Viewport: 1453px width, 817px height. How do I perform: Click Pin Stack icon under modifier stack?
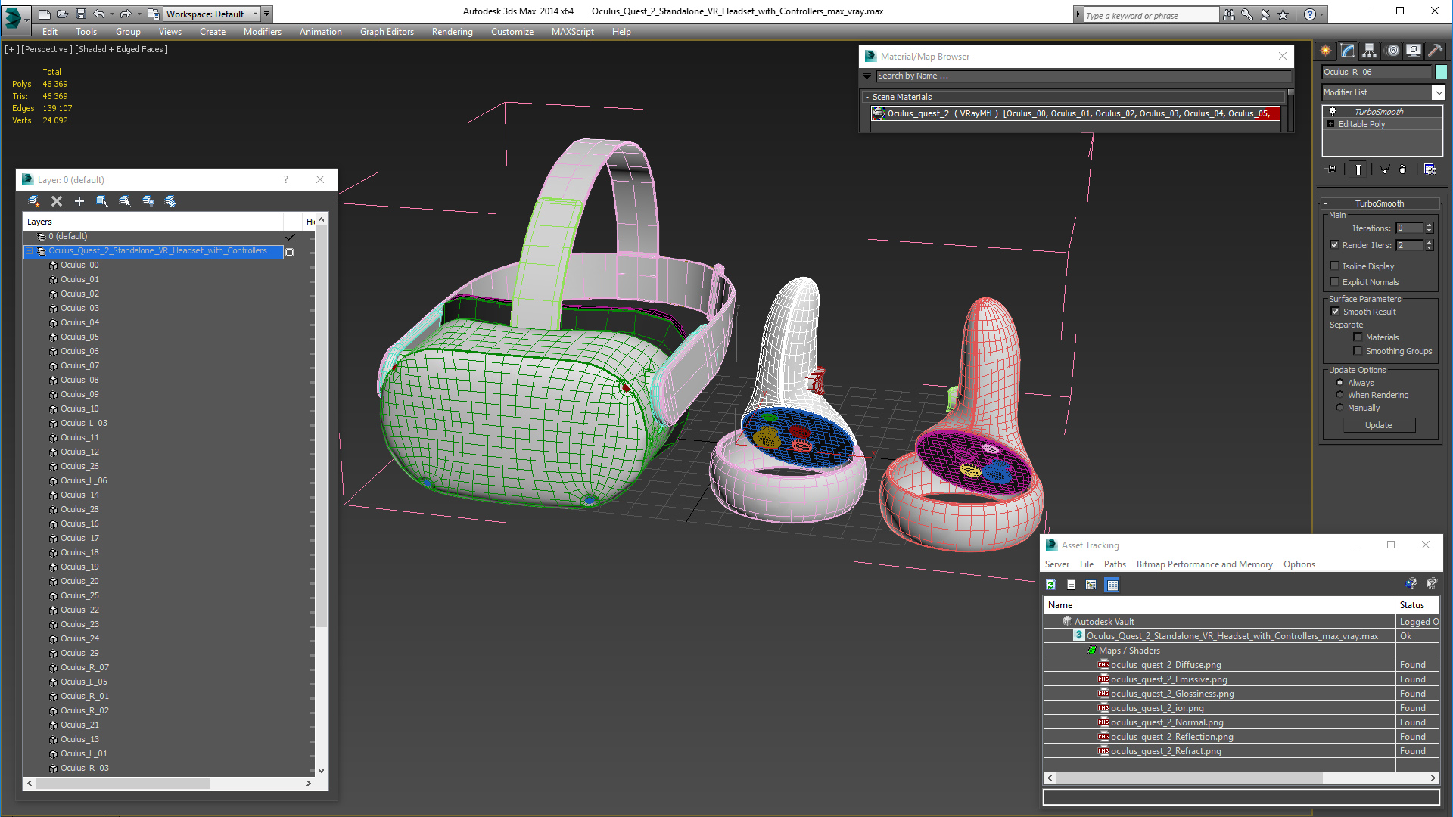1332,169
